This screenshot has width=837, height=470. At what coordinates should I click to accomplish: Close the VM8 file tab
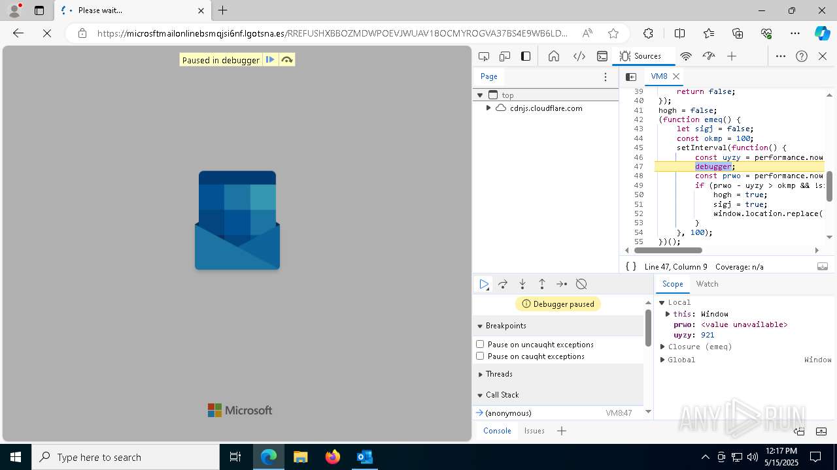(x=676, y=76)
